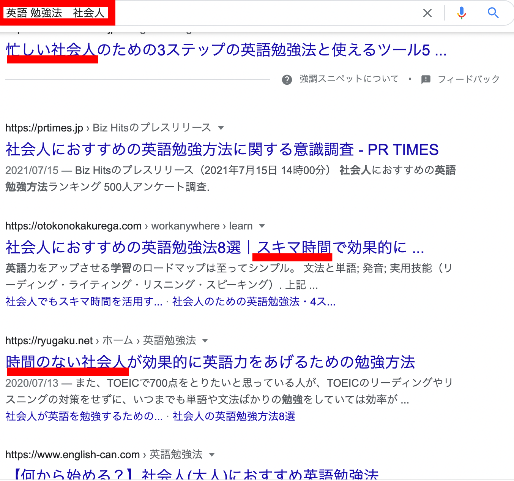This screenshot has height=481, width=514.
Task: Open the dropdown arrow after english-can.com URL
Action: point(212,454)
